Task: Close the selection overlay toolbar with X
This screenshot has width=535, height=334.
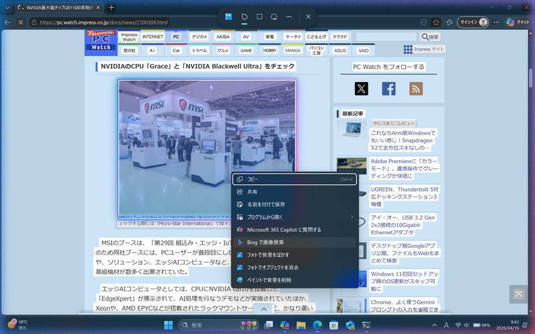Action: point(308,16)
